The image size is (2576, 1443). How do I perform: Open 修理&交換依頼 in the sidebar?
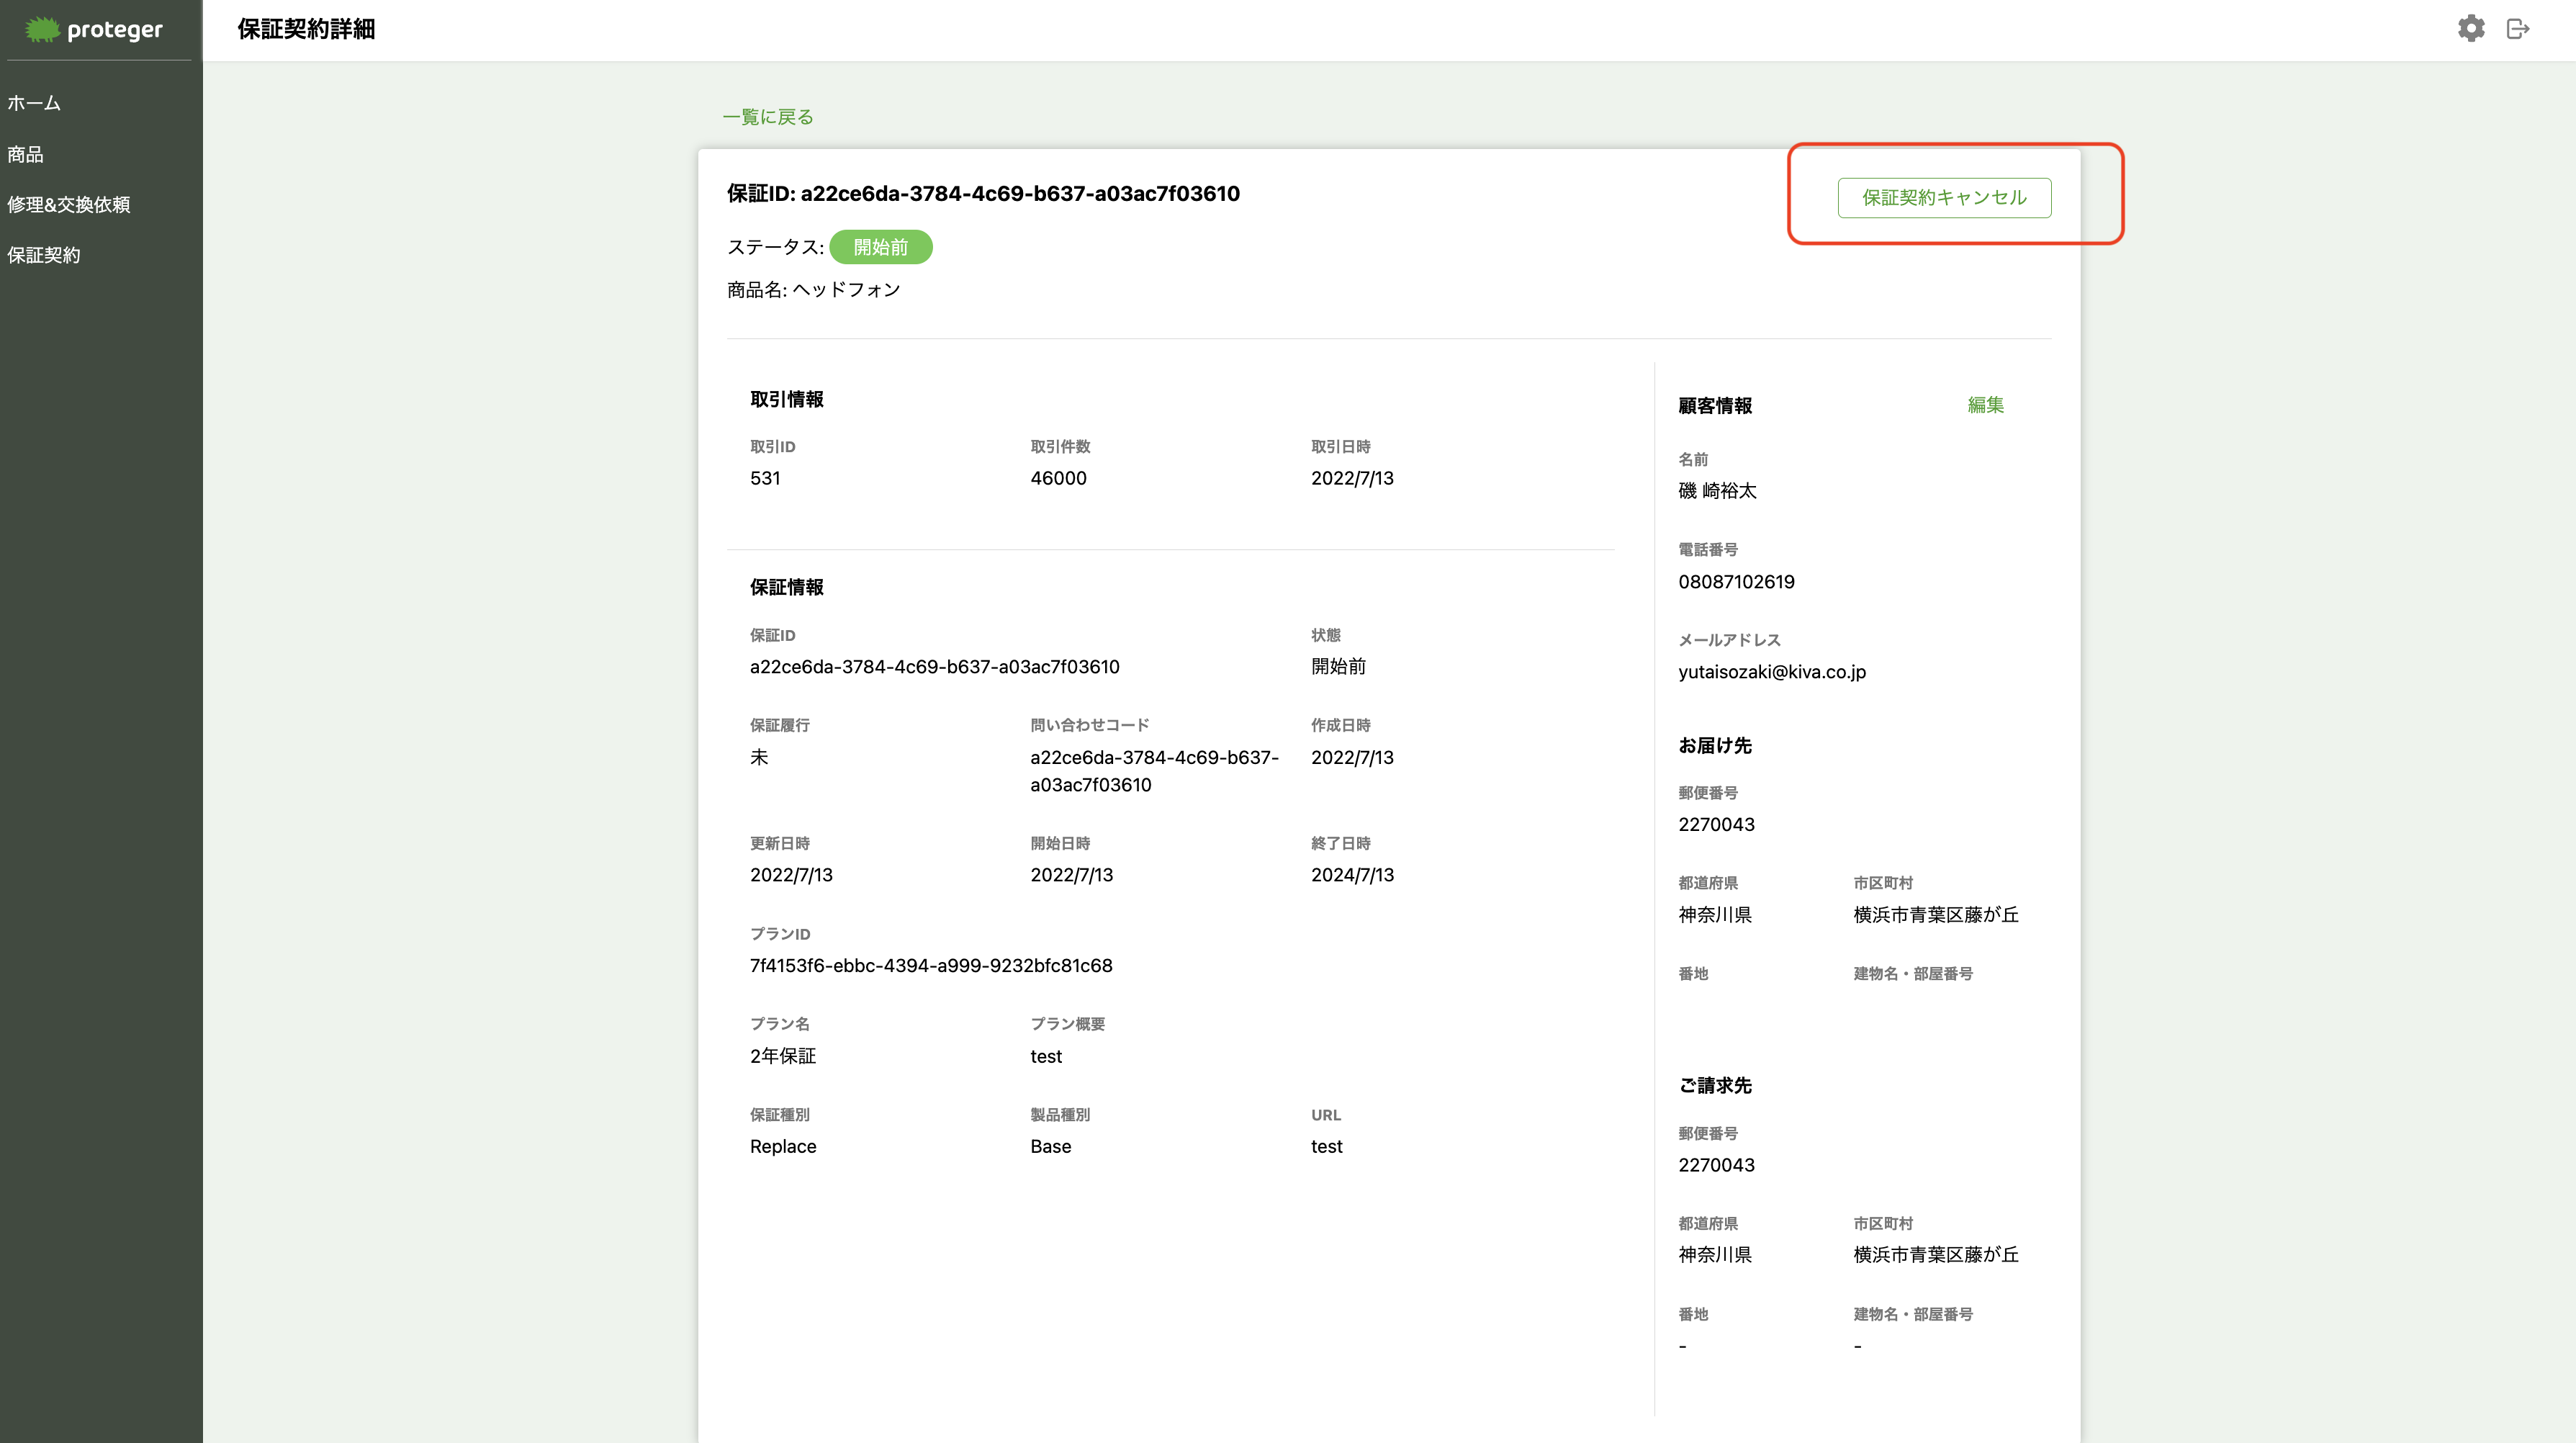click(68, 204)
